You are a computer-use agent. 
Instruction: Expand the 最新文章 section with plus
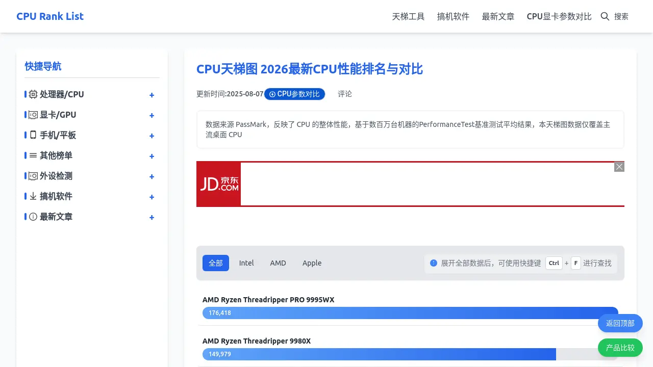[x=152, y=218]
